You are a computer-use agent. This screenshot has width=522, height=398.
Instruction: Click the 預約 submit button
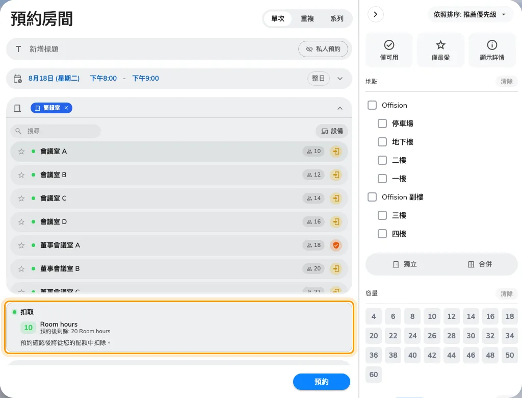coord(322,382)
